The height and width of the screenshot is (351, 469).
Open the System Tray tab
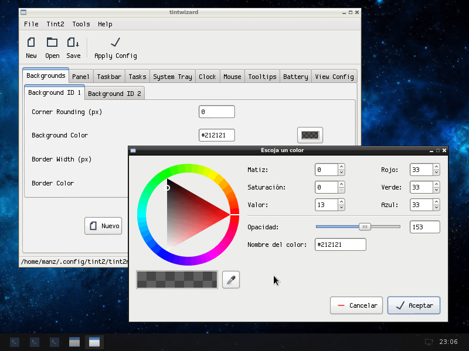coord(172,77)
